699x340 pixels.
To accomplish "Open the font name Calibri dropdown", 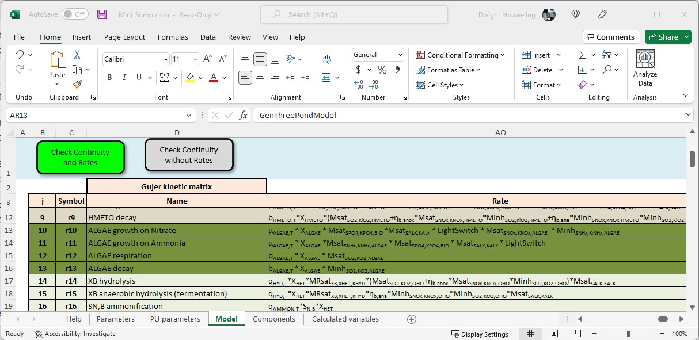I will click(x=166, y=59).
